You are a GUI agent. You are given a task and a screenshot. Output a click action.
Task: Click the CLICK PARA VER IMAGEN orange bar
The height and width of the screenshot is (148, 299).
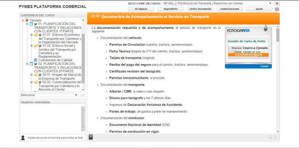pyautogui.click(x=248, y=55)
